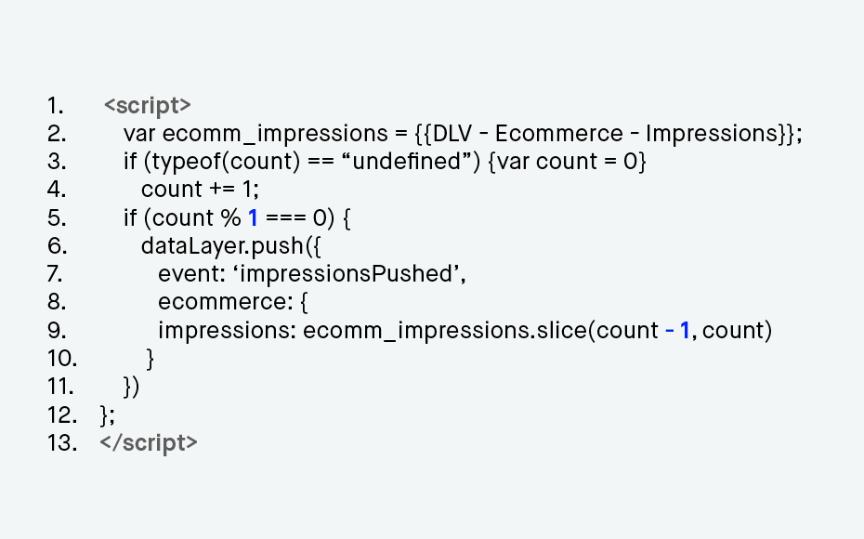The width and height of the screenshot is (864, 539).
Task: Click the closing }) on line 11
Action: point(132,387)
